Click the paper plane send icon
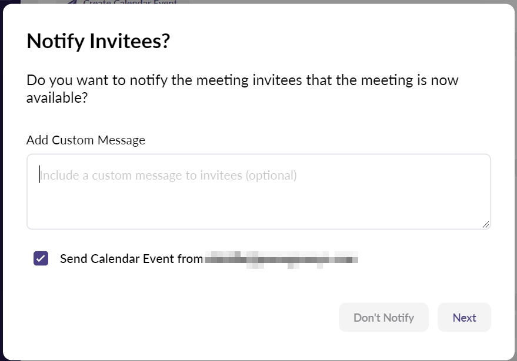 click(x=72, y=2)
